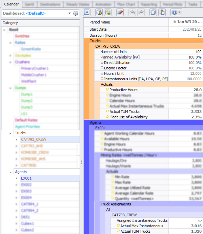Click star icon beside Actual Max Instantaneous row
The height and width of the screenshot is (234, 203).
(118, 225)
